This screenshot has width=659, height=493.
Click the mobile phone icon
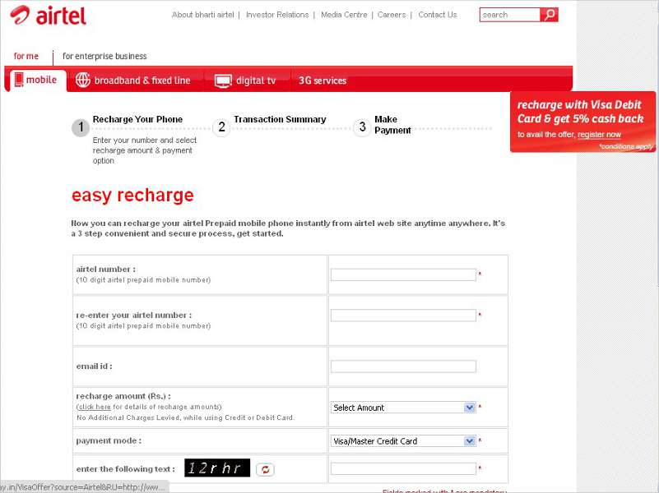(x=19, y=80)
